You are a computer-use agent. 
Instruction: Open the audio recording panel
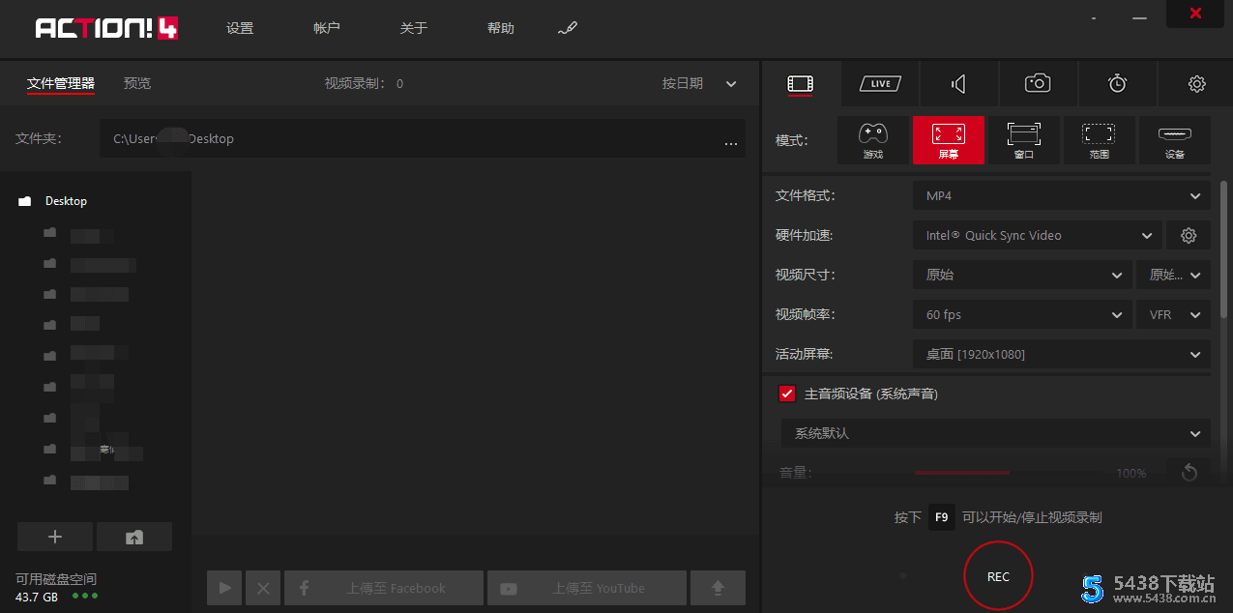[x=958, y=83]
